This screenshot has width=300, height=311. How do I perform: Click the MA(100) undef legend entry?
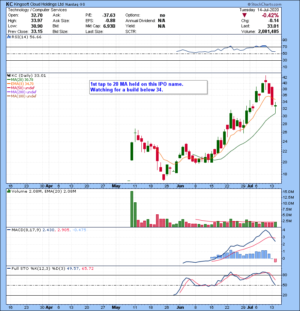[x=22, y=96]
